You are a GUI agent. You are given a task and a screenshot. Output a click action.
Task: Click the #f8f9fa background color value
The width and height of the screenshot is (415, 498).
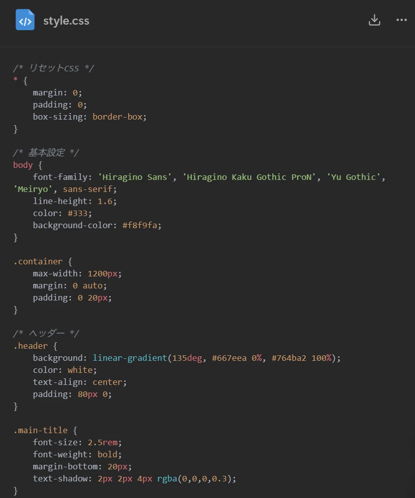(140, 226)
